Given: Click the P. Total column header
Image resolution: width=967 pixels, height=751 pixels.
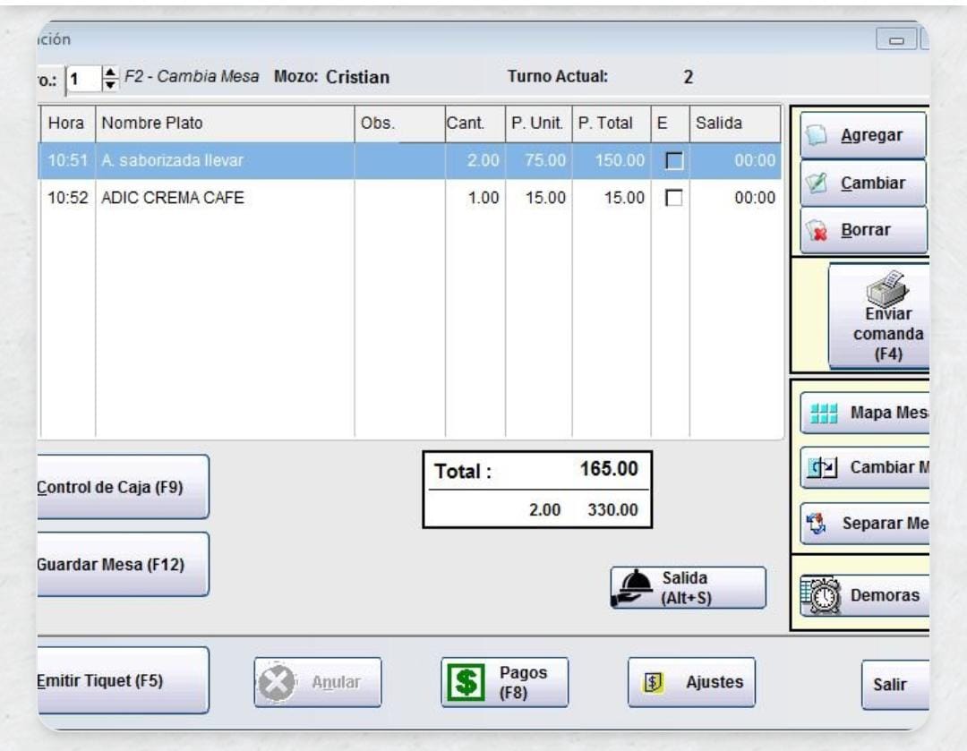Looking at the screenshot, I should [608, 124].
